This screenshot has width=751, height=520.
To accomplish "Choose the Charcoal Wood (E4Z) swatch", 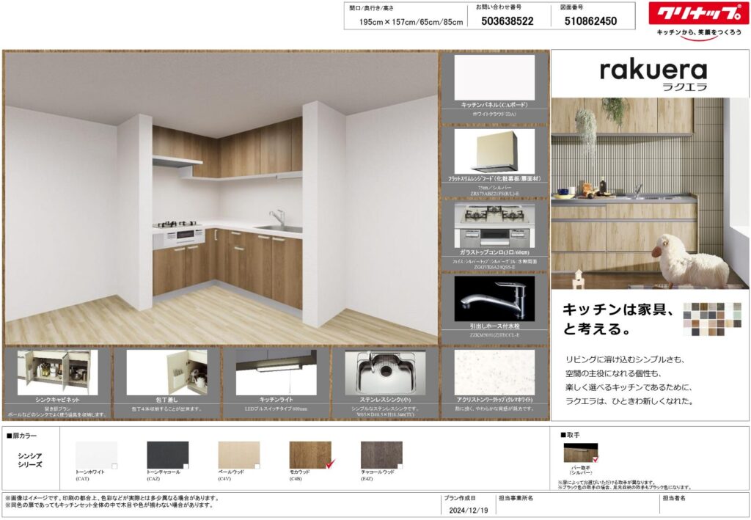I will point(381,454).
